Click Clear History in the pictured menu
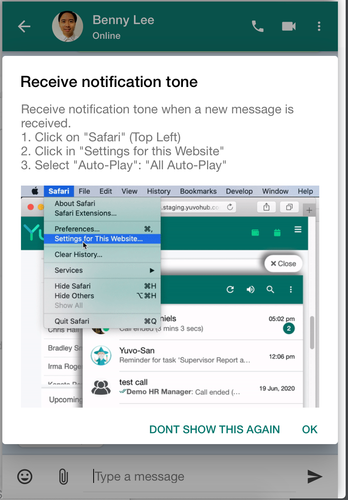The image size is (348, 500). [x=78, y=255]
